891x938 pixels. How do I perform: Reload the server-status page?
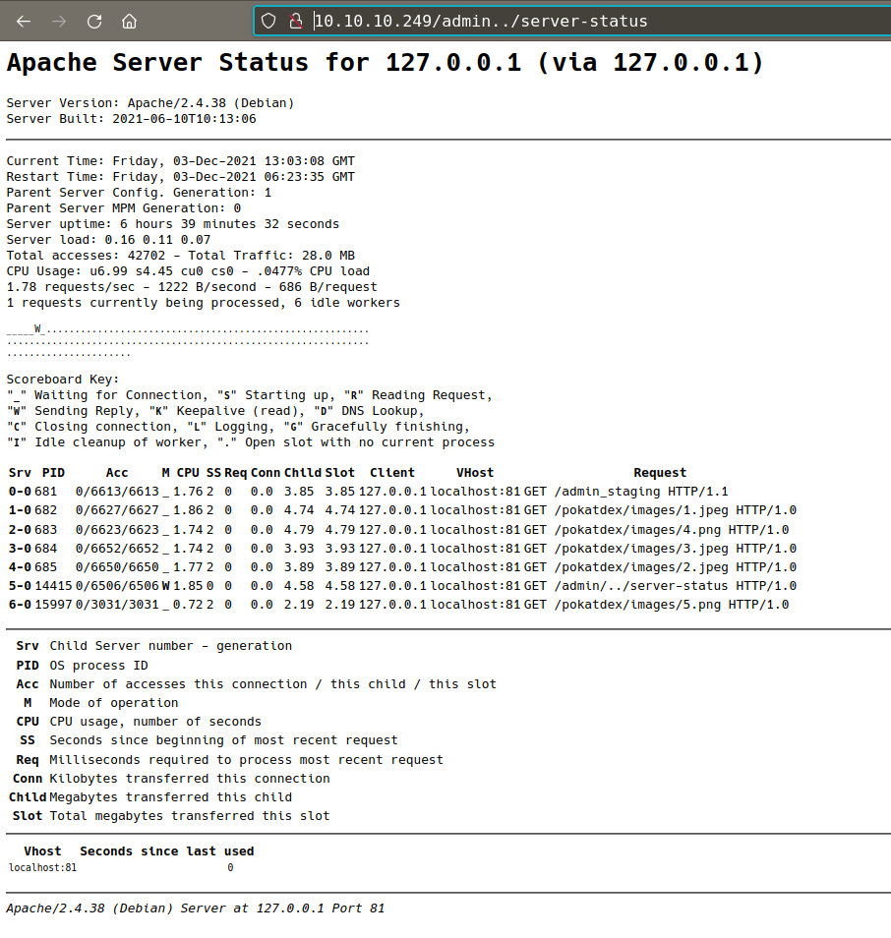pyautogui.click(x=94, y=21)
